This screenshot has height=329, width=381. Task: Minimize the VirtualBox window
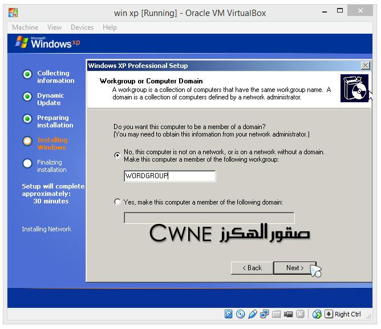tap(325, 11)
